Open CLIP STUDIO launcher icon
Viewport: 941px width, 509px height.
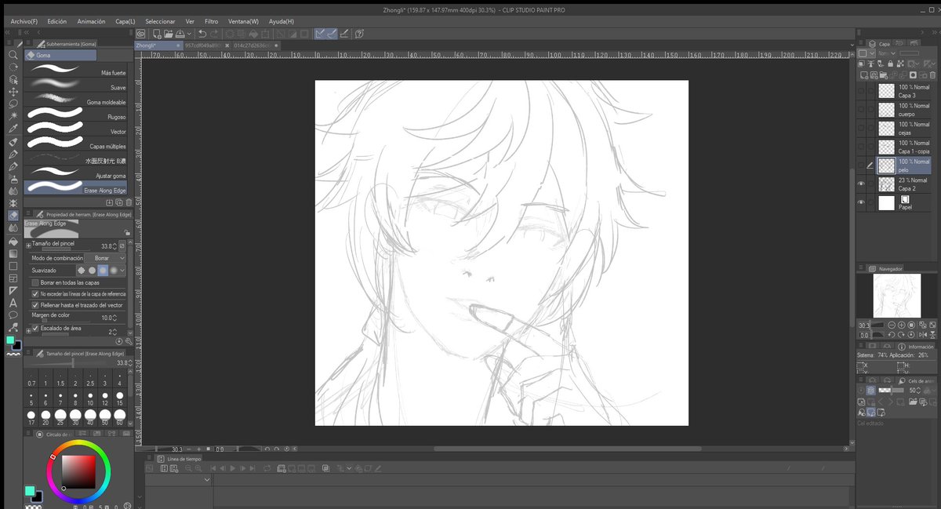point(140,34)
